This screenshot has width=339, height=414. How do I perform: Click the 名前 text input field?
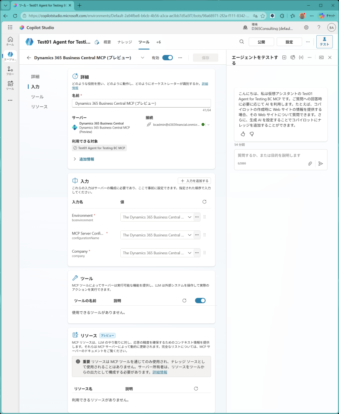coord(141,103)
